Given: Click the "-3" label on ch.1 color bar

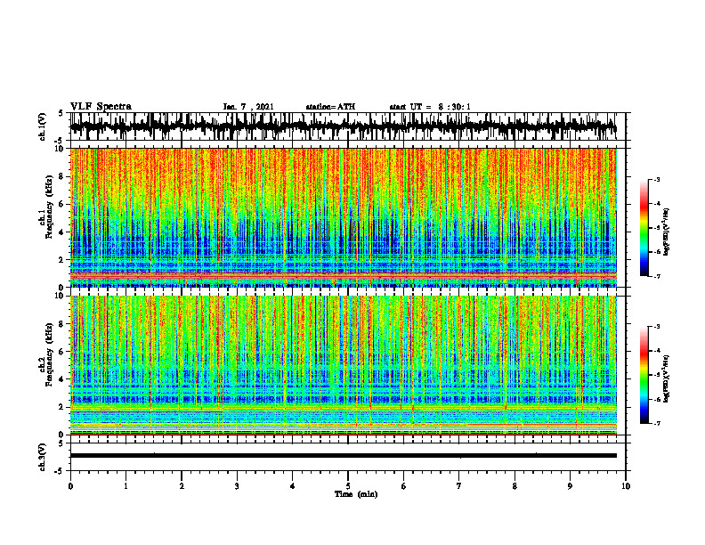Looking at the screenshot, I should tap(656, 180).
